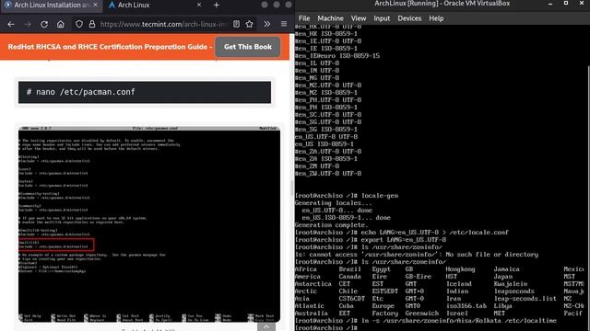Image resolution: width=590 pixels, height=331 pixels.
Task: Reload the tecmint page
Action: [44, 25]
